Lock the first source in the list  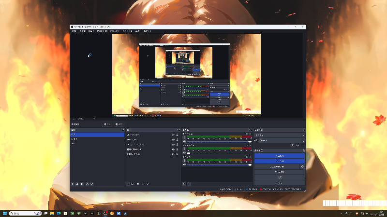177,135
